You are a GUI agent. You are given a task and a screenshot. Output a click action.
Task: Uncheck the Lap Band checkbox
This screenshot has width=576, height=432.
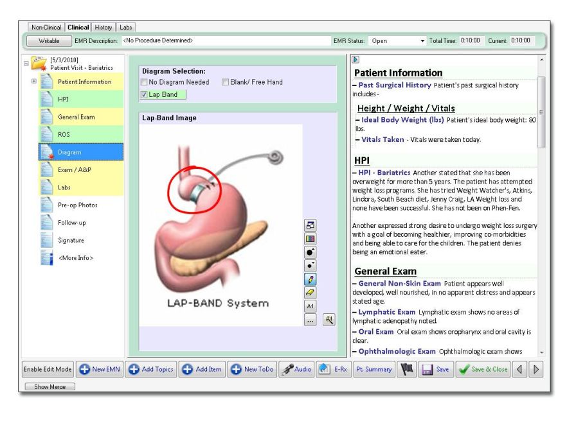tap(143, 94)
